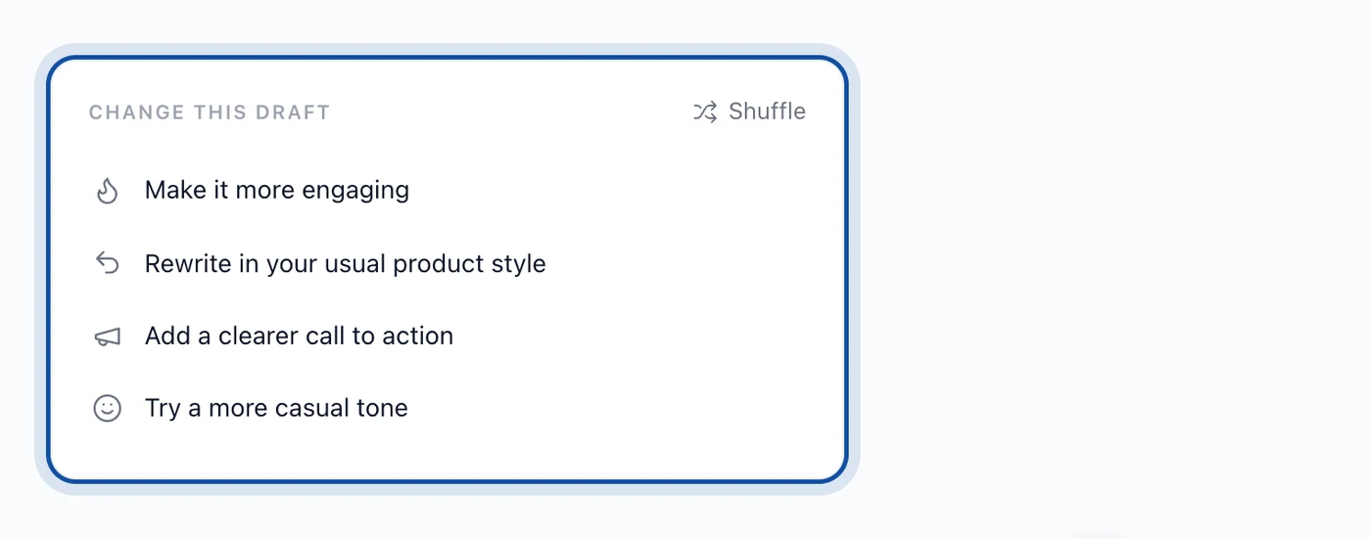Click the word Try in last suggestion

click(x=163, y=408)
